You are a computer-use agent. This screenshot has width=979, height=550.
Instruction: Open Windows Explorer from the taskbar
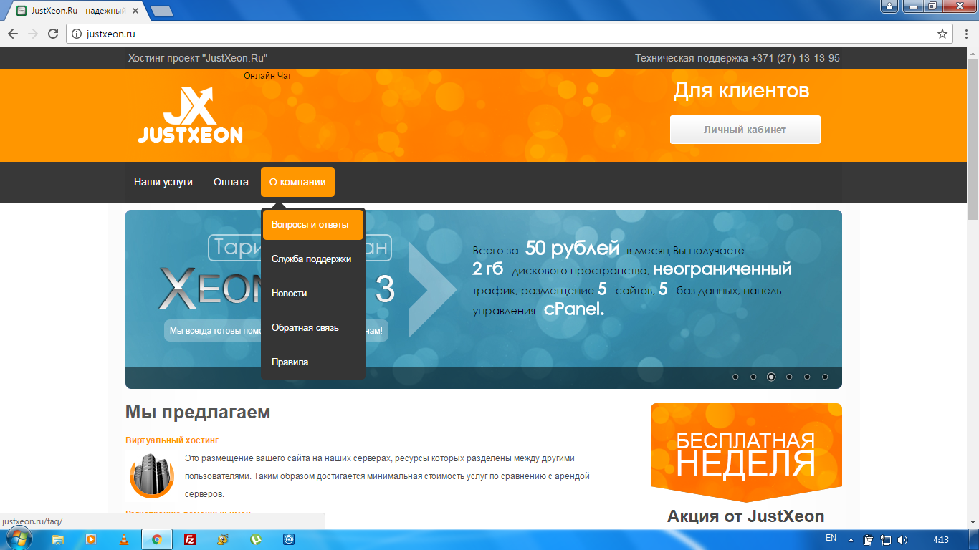58,540
